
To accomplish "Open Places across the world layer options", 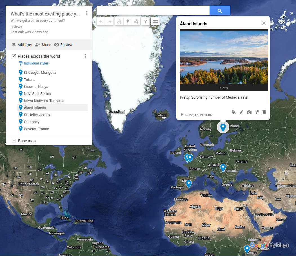I will tap(85, 56).
